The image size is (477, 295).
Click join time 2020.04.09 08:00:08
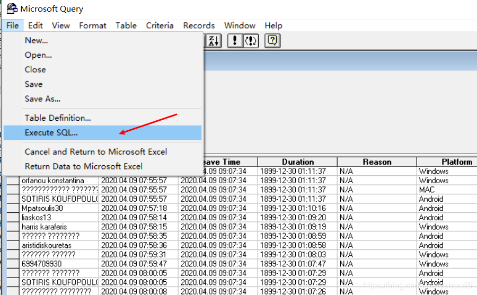(138, 291)
